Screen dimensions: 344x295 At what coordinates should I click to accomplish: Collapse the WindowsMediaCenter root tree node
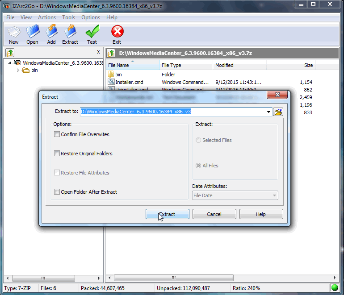coord(9,63)
